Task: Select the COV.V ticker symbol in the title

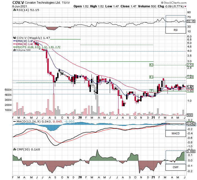Action: [18, 3]
